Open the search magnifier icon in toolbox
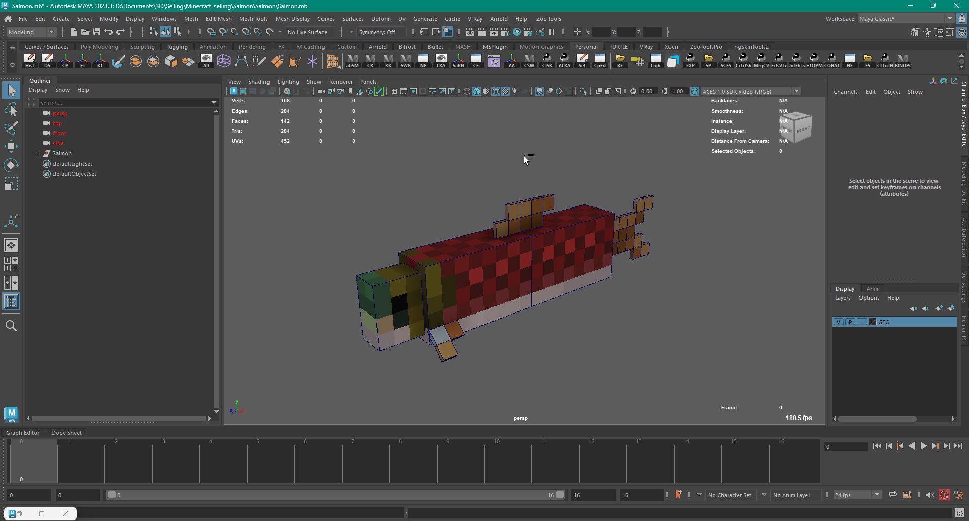 tap(11, 326)
